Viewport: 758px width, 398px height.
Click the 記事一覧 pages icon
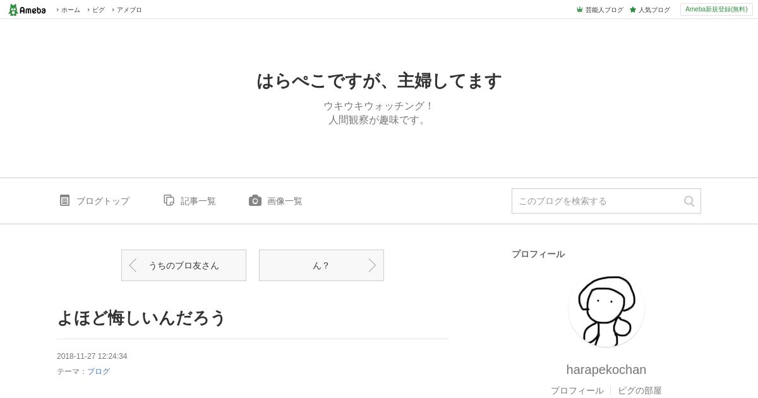(169, 200)
